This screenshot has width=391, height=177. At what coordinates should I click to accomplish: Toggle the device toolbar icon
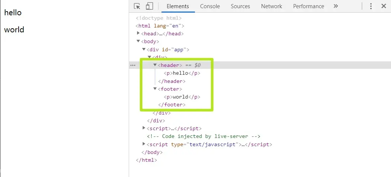(149, 6)
